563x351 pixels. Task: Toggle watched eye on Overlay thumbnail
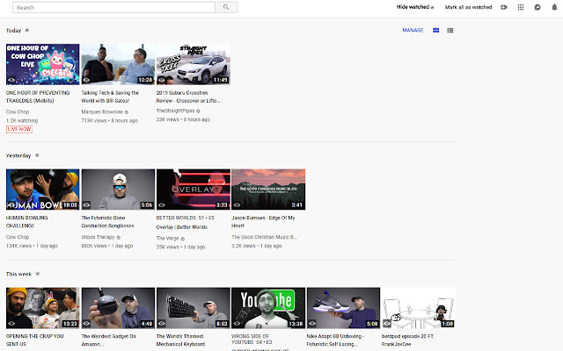[162, 204]
